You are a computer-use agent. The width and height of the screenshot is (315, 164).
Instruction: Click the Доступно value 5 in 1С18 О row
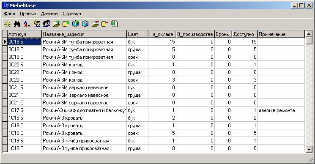[245, 133]
